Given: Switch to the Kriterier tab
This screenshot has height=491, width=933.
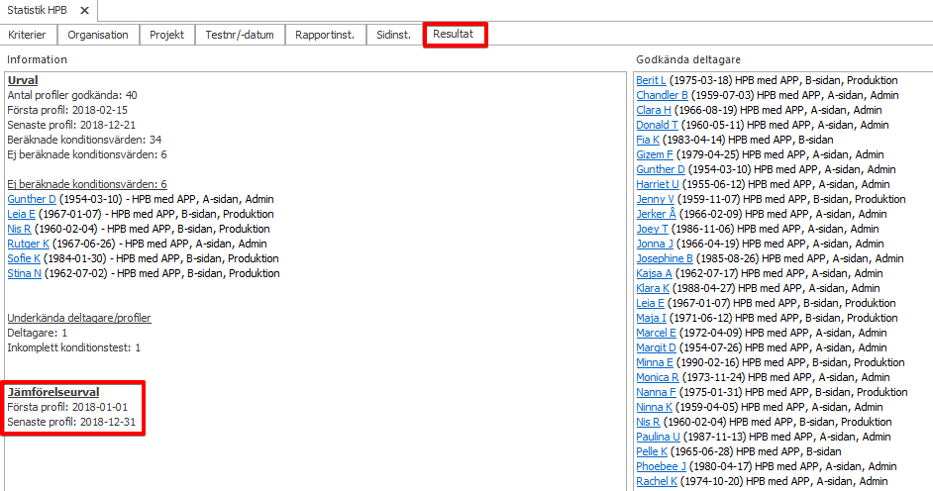Looking at the screenshot, I should [28, 35].
